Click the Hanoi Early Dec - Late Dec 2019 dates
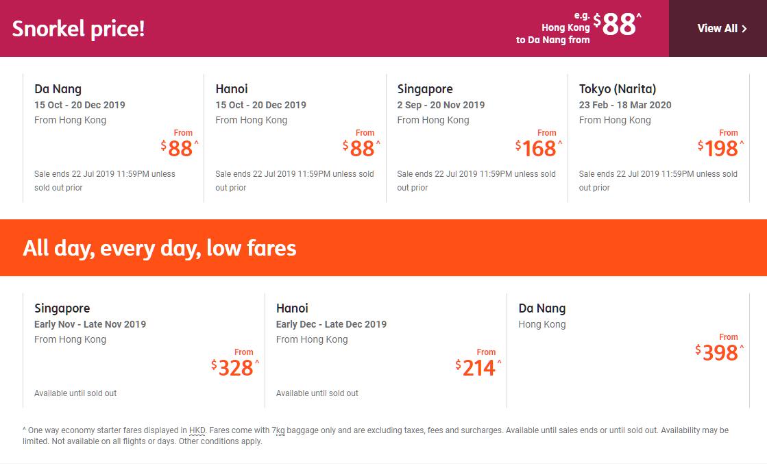Viewport: 767px width, 464px height. [331, 324]
